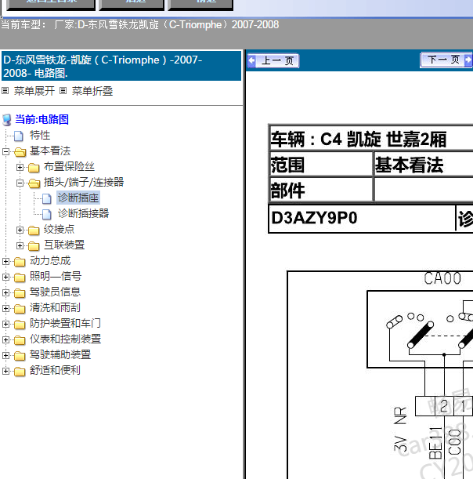Image resolution: width=473 pixels, height=479 pixels.
Task: Select the 插头/端子/连接器 label
Action: click(x=84, y=182)
